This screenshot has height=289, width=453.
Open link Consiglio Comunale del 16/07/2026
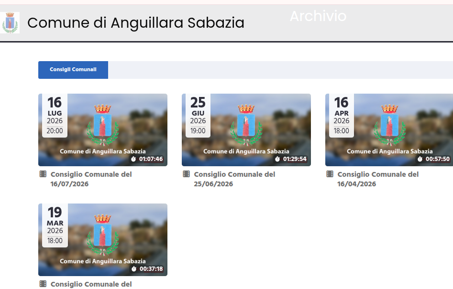tap(91, 179)
